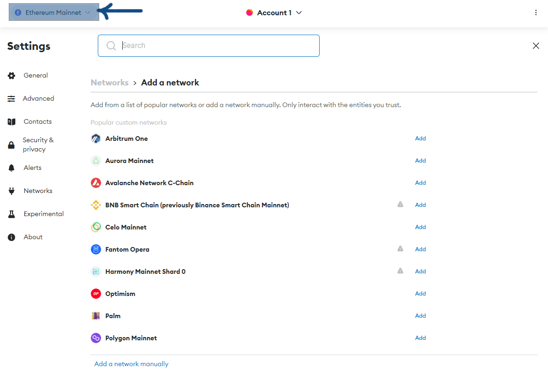Click the Settings page heading

click(29, 46)
